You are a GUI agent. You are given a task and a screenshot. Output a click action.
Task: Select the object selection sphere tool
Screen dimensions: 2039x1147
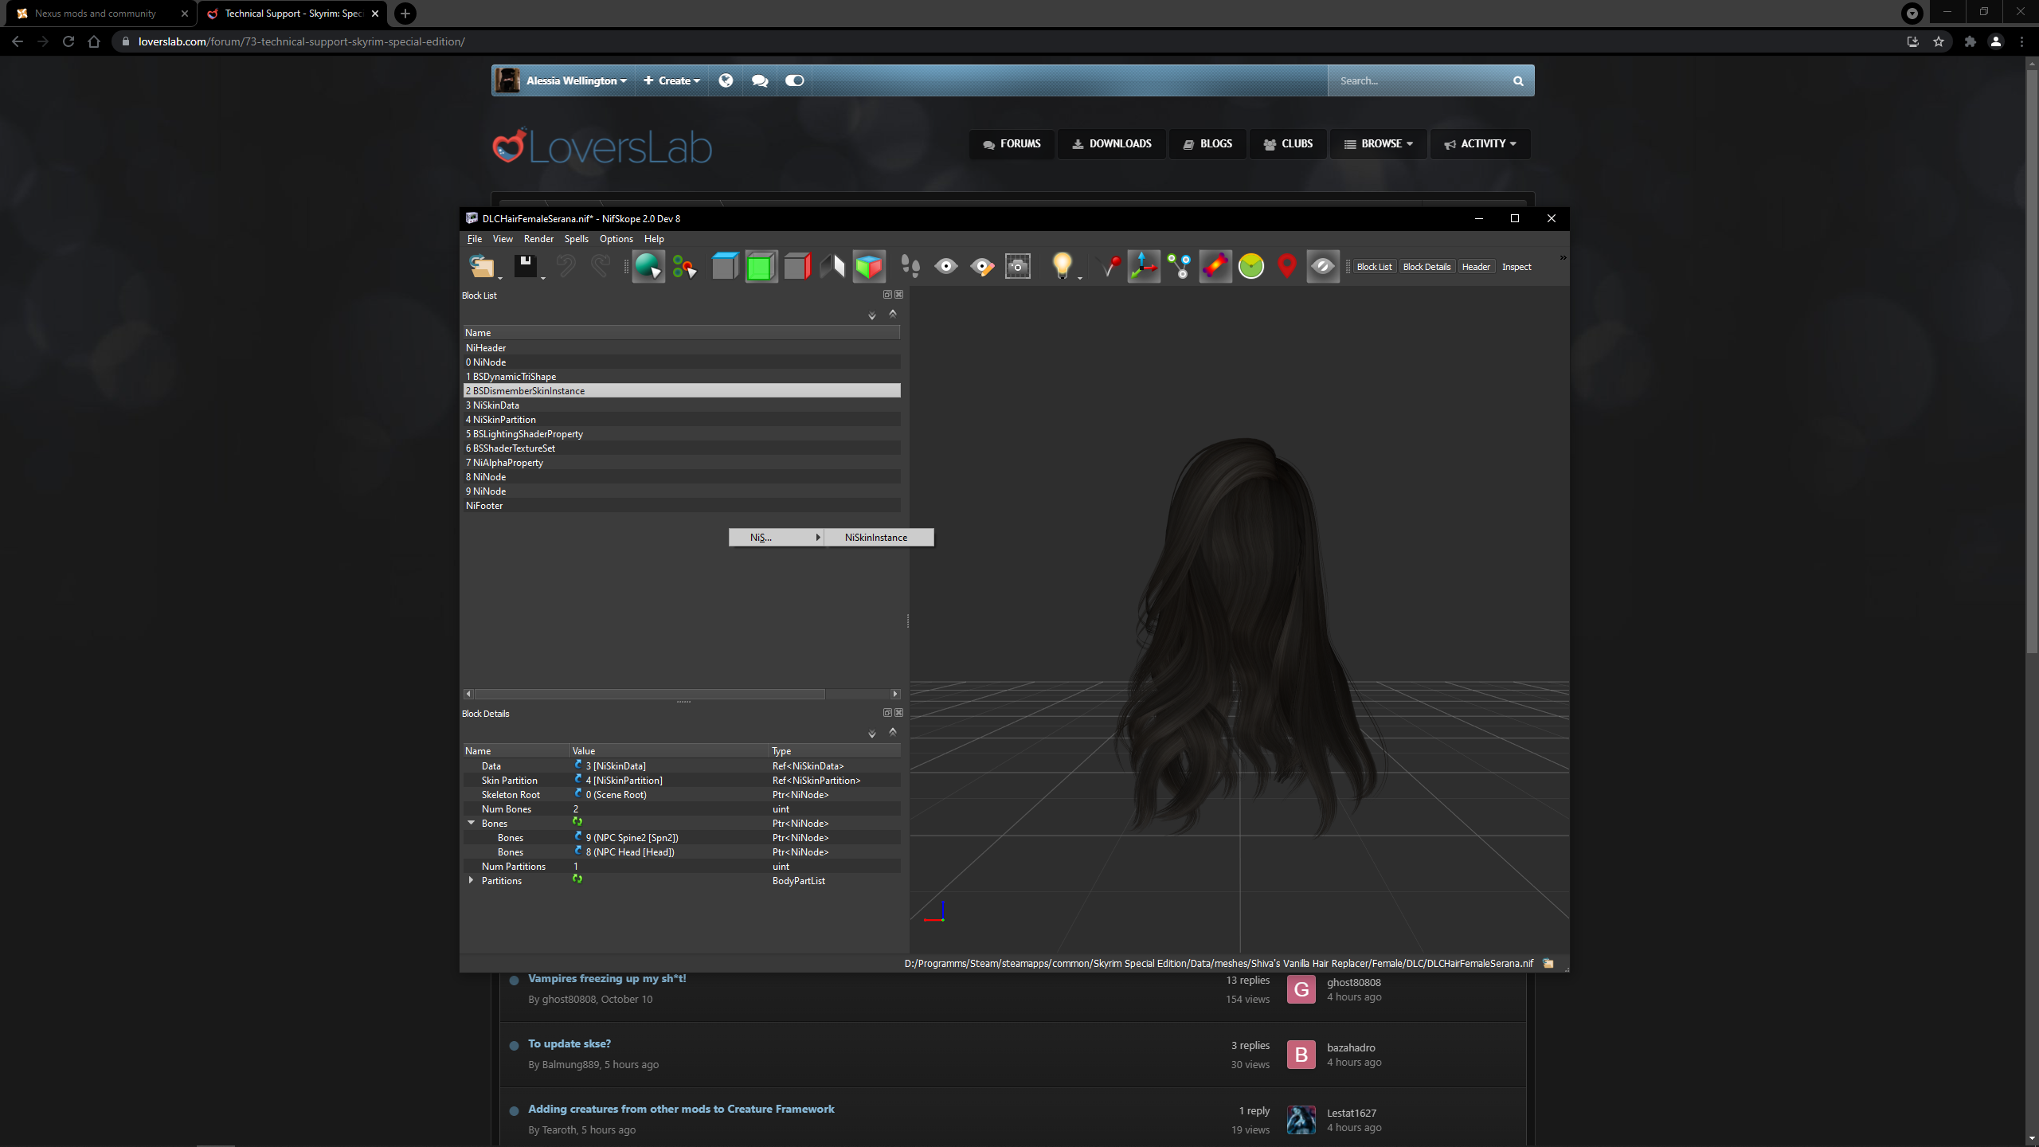click(x=648, y=266)
